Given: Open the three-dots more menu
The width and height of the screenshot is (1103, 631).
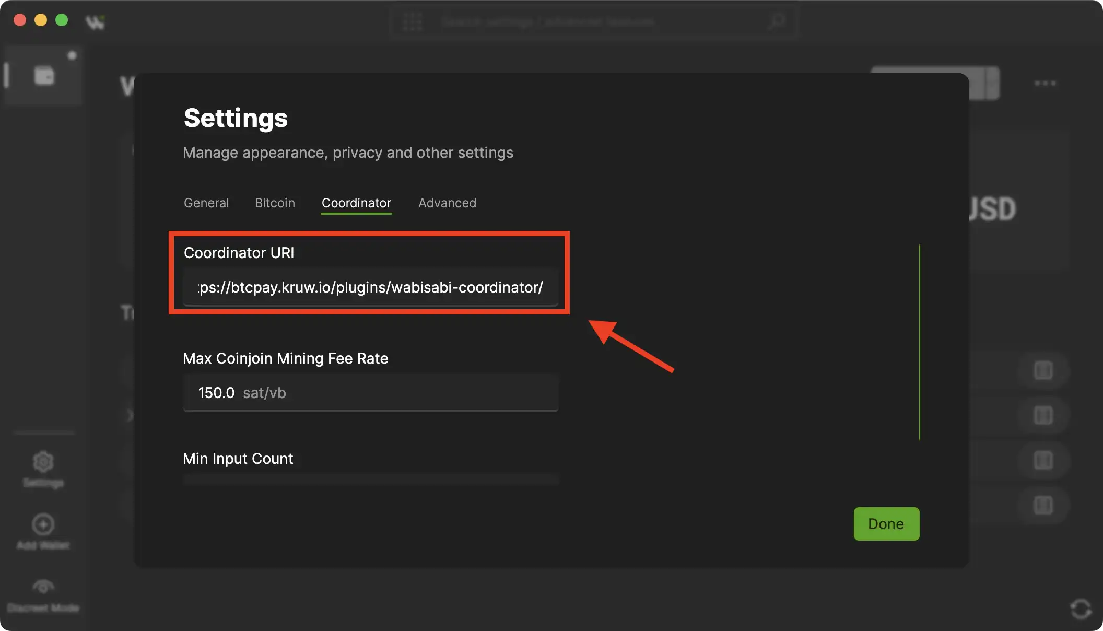Looking at the screenshot, I should pos(1045,84).
